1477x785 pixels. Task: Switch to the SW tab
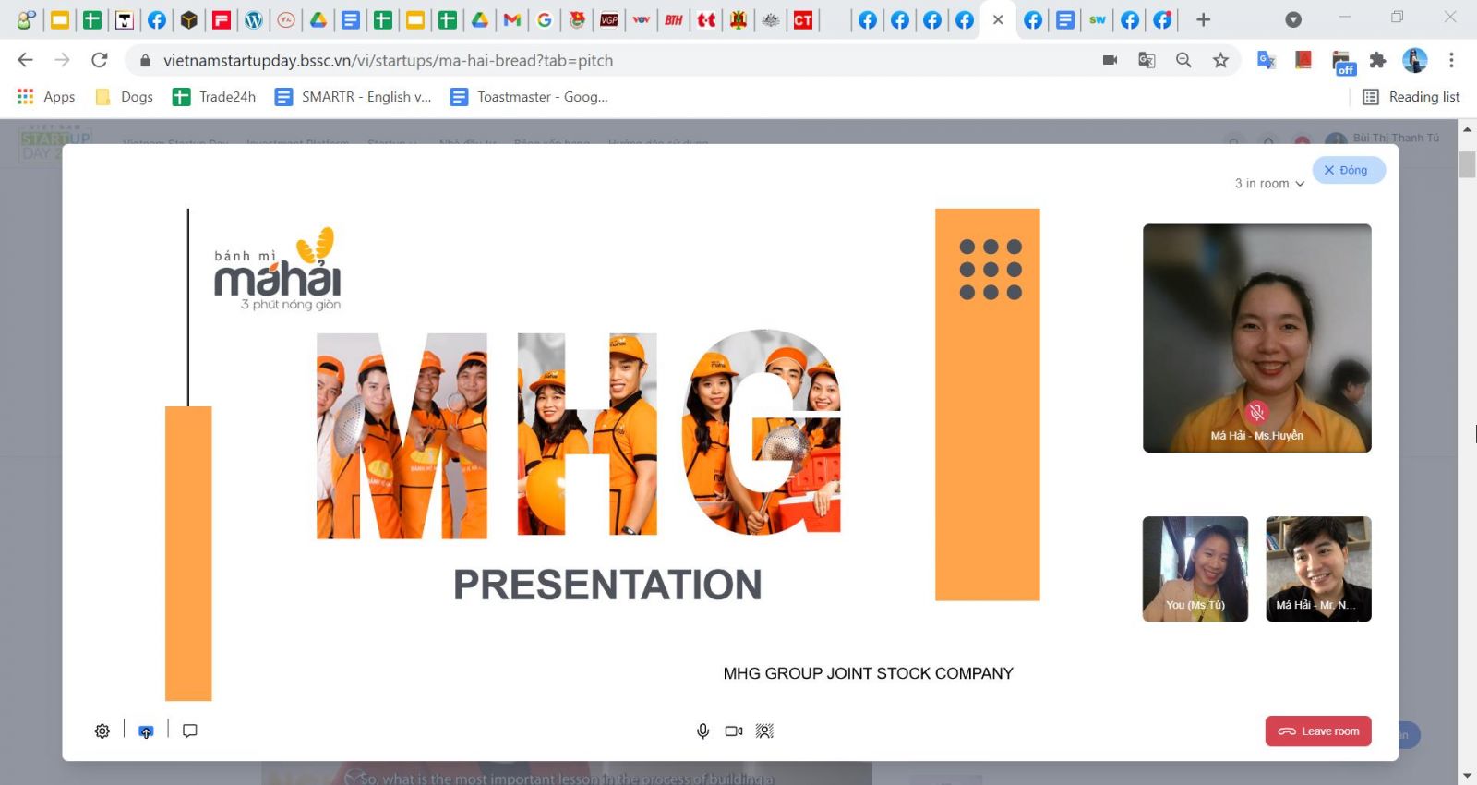pyautogui.click(x=1098, y=19)
